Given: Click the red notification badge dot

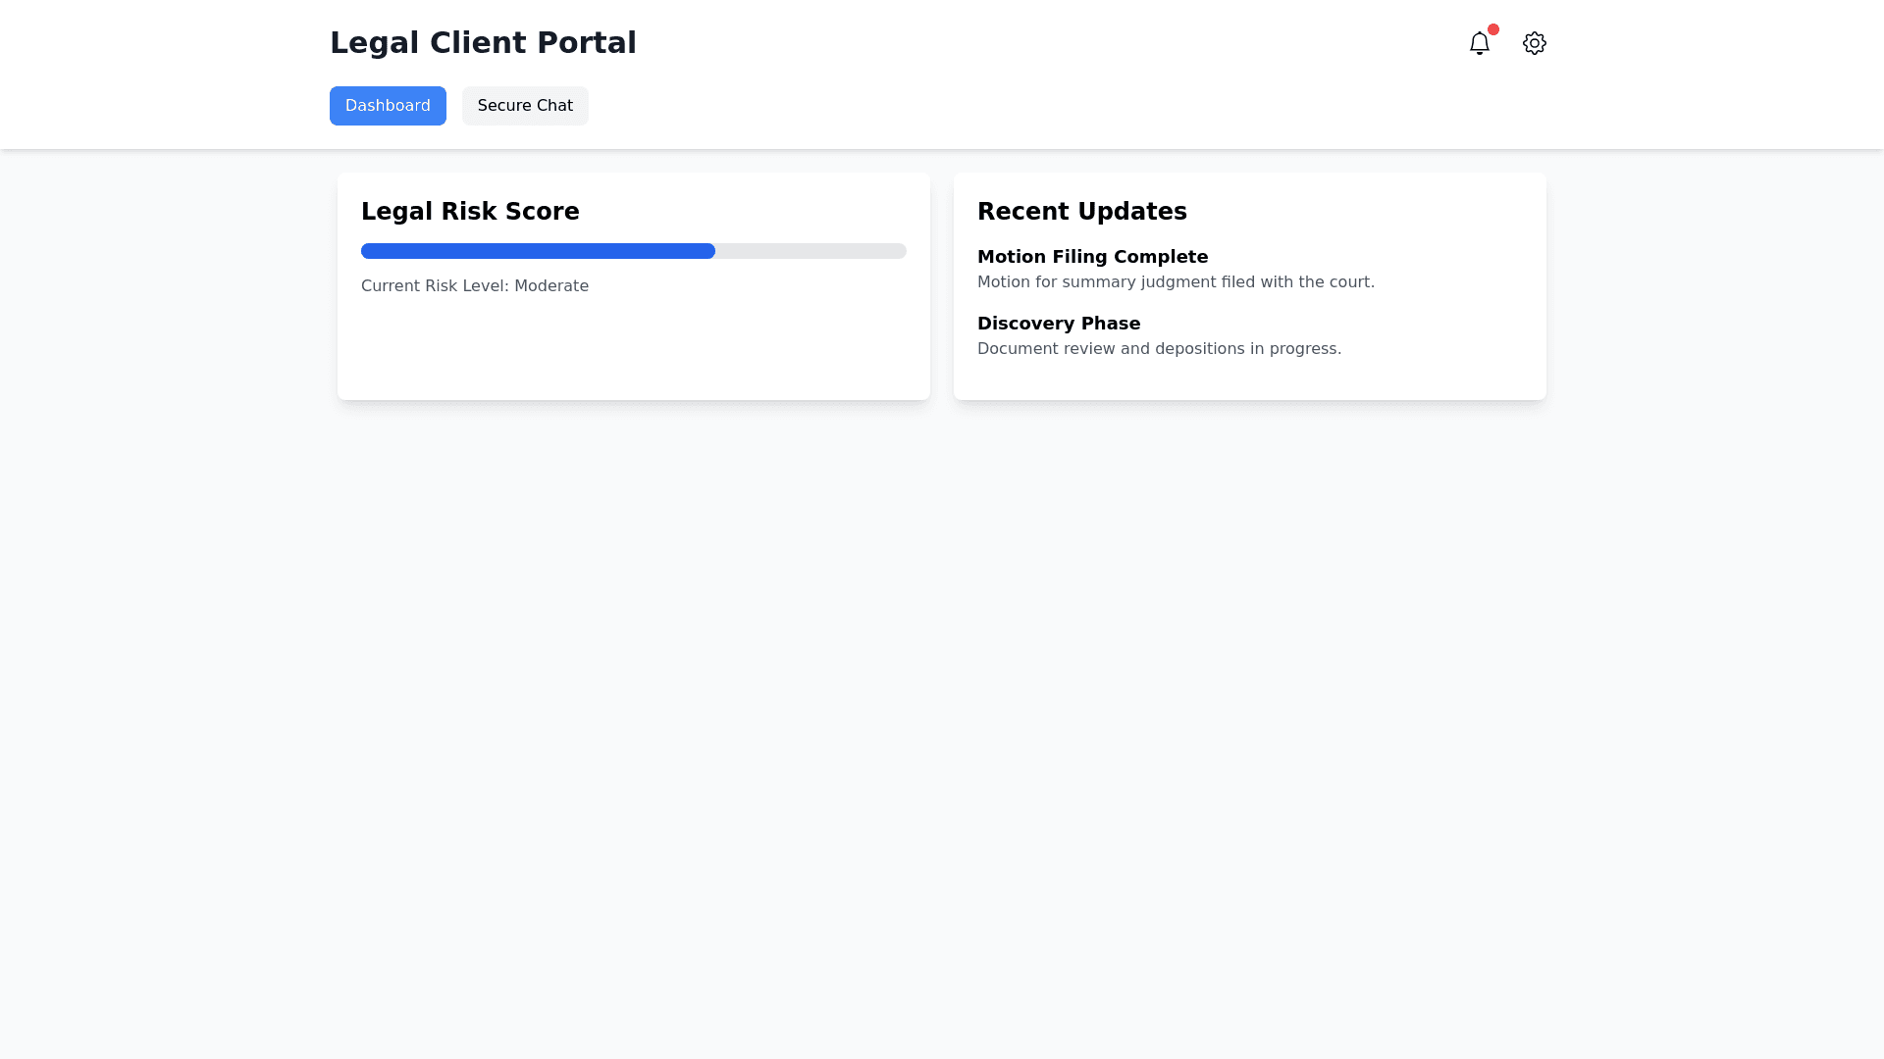Looking at the screenshot, I should (1492, 29).
